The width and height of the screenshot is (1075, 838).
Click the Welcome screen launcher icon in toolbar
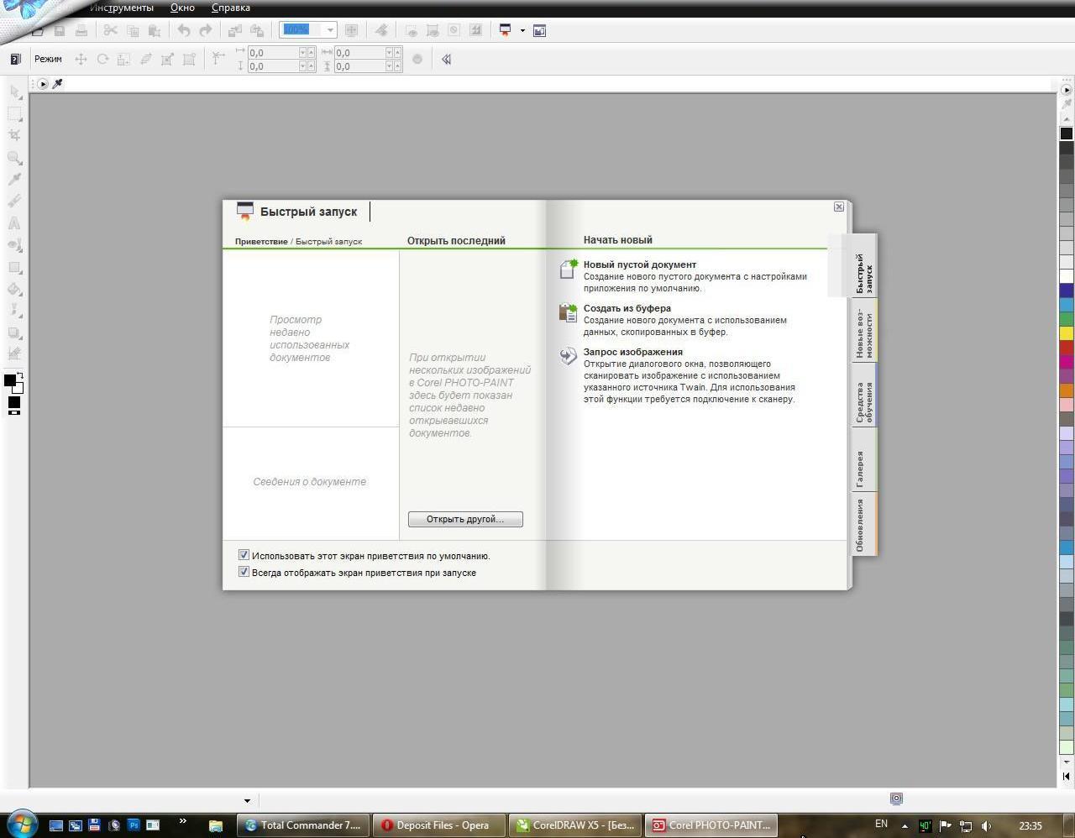pyautogui.click(x=505, y=30)
